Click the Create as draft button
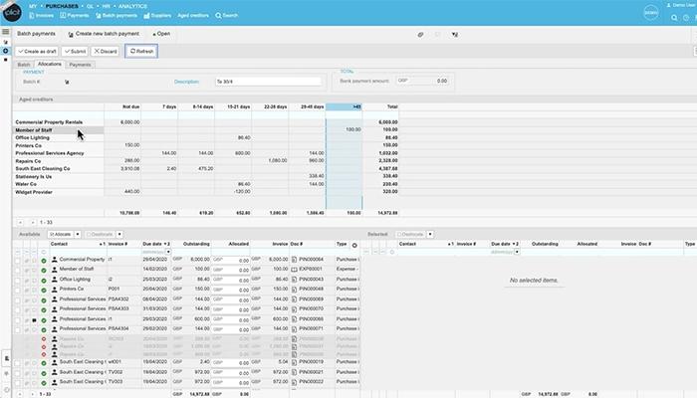This screenshot has height=398, width=697. pyautogui.click(x=38, y=52)
